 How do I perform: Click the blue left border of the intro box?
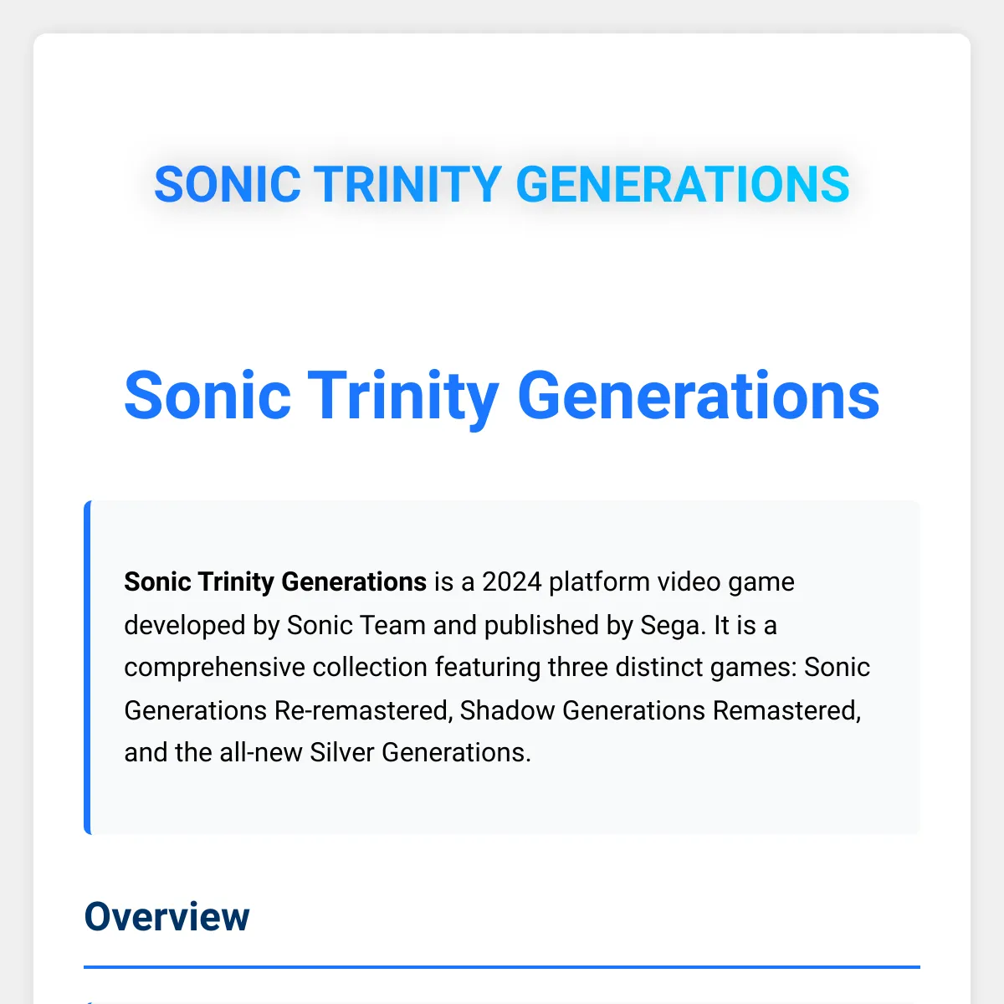tap(87, 668)
